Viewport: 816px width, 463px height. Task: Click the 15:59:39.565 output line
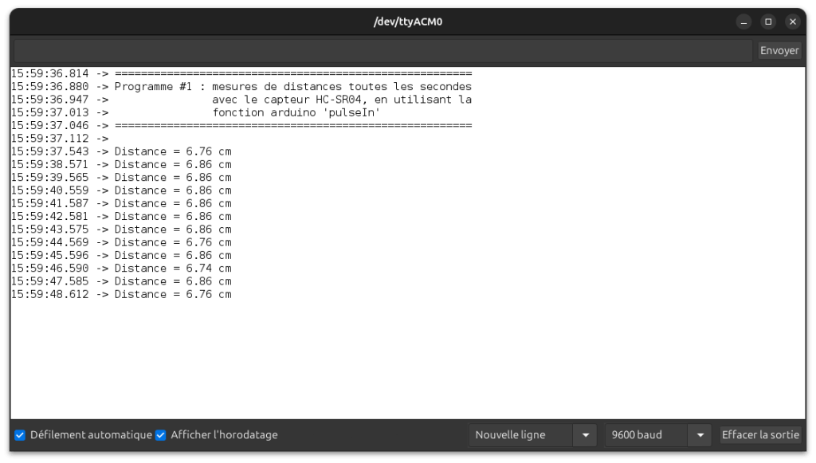point(121,178)
